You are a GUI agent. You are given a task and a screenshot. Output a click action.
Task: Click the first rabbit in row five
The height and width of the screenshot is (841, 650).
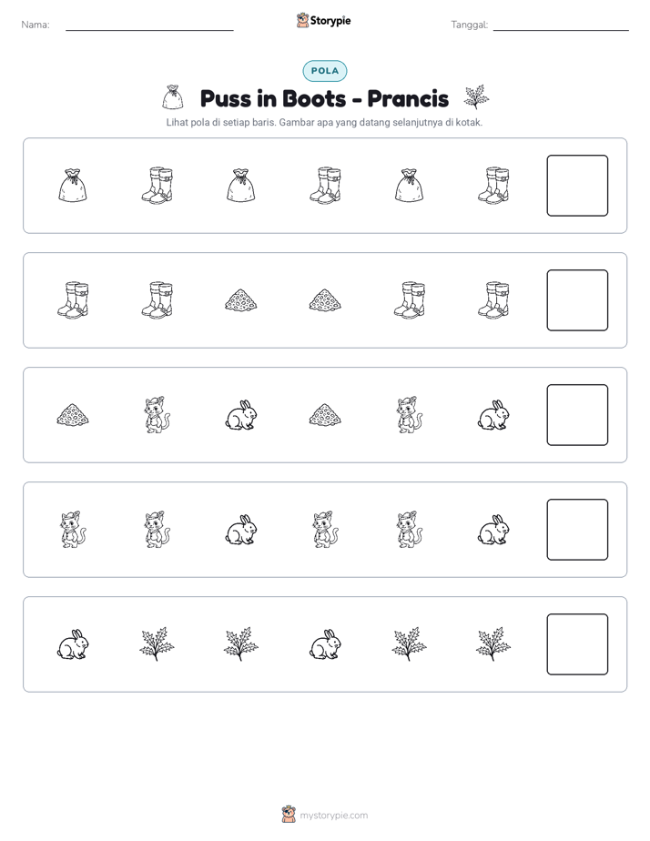point(73,644)
